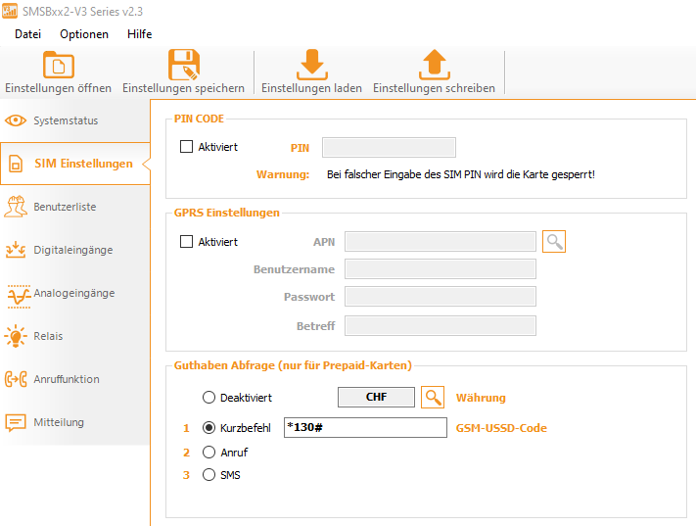Click the Einstellungen öffnen folder icon
This screenshot has width=696, height=526.
[x=58, y=65]
